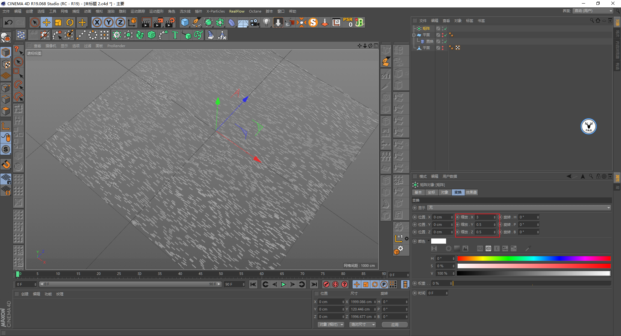Viewport: 621px width, 336px height.
Task: Add a camera object
Action: click(255, 22)
